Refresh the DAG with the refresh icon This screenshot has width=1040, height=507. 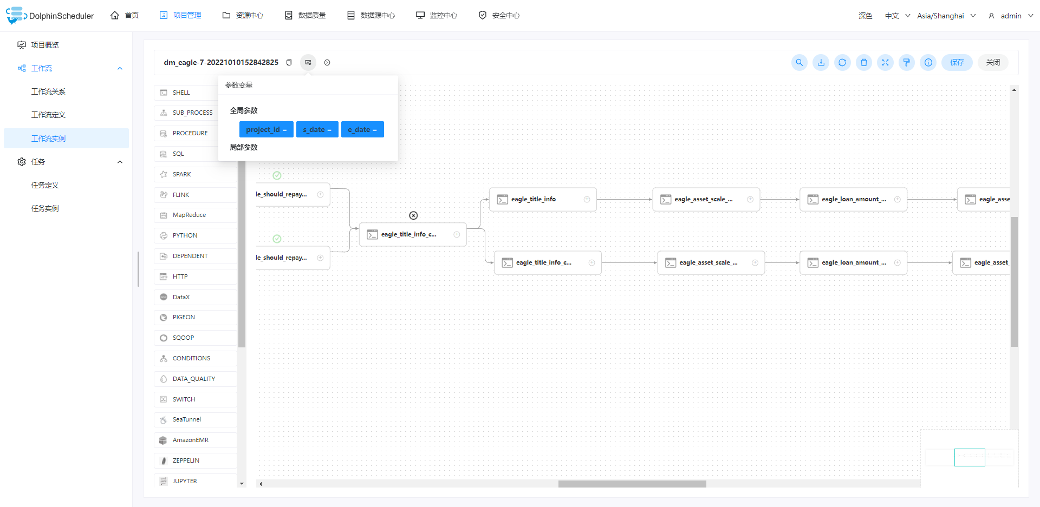click(x=842, y=62)
